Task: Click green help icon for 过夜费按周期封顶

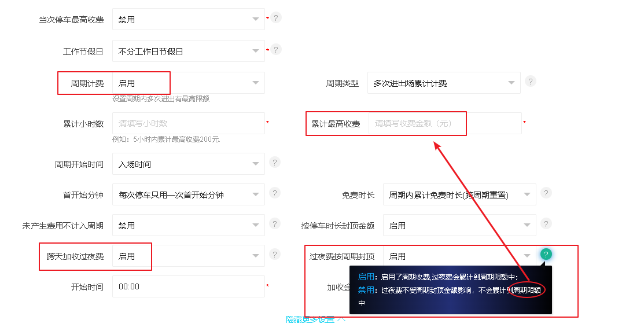Action: pos(546,254)
